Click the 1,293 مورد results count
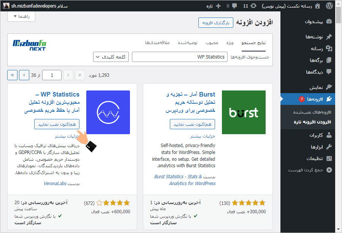The width and height of the screenshot is (342, 233). pyautogui.click(x=99, y=75)
